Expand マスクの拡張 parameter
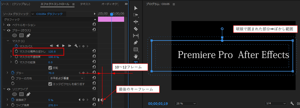The height and width of the screenshot is (108, 300). click(11, 62)
